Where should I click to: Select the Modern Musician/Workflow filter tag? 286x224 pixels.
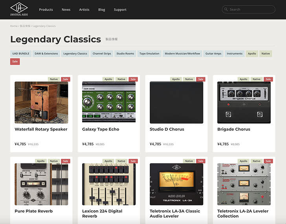click(182, 53)
